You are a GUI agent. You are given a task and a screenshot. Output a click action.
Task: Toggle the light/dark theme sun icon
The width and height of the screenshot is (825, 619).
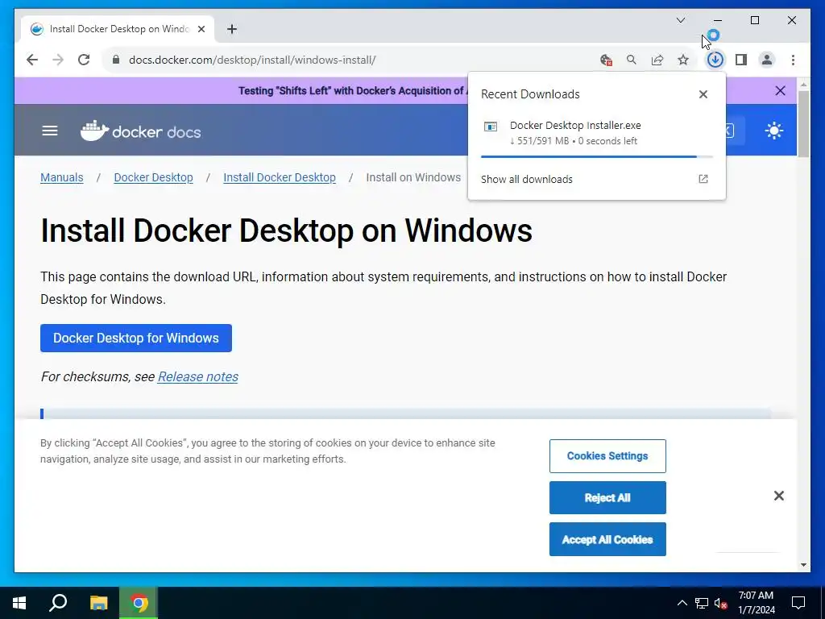point(774,131)
